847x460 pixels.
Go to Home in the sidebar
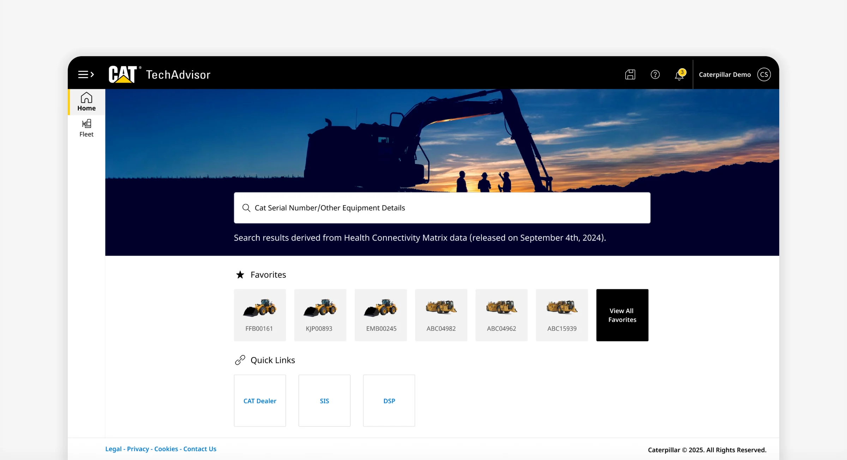(x=86, y=102)
